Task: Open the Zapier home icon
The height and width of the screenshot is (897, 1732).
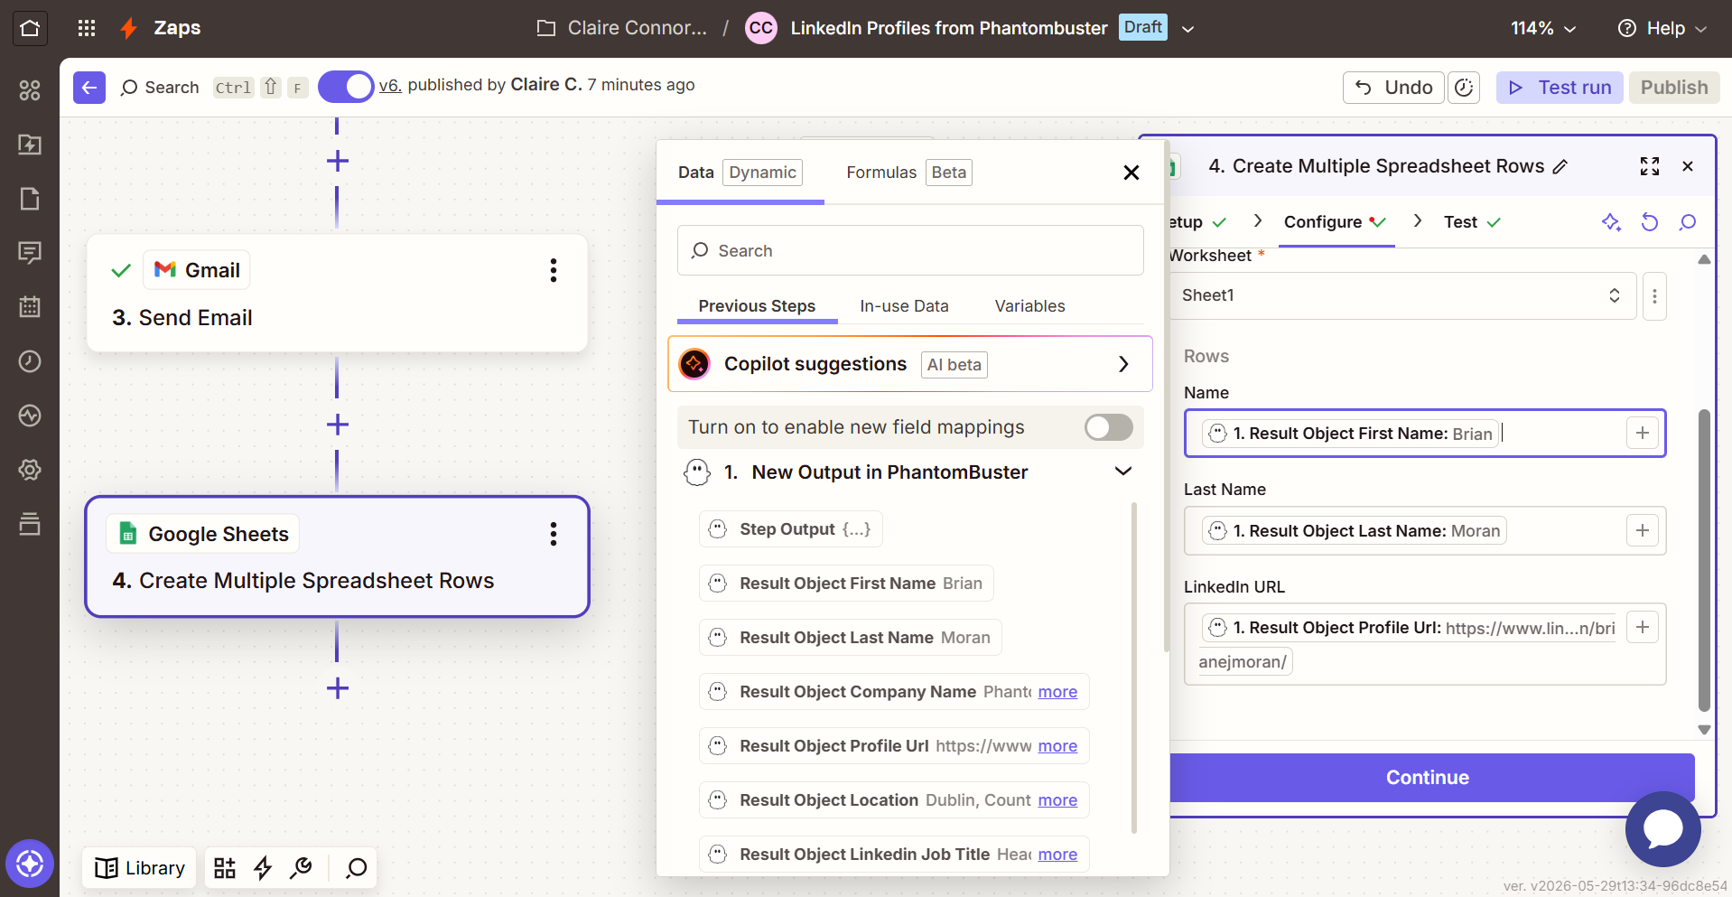Action: coord(30,28)
